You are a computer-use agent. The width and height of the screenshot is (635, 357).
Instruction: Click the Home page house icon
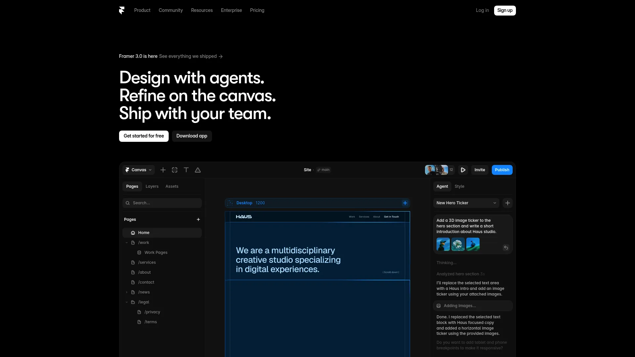pos(133,233)
